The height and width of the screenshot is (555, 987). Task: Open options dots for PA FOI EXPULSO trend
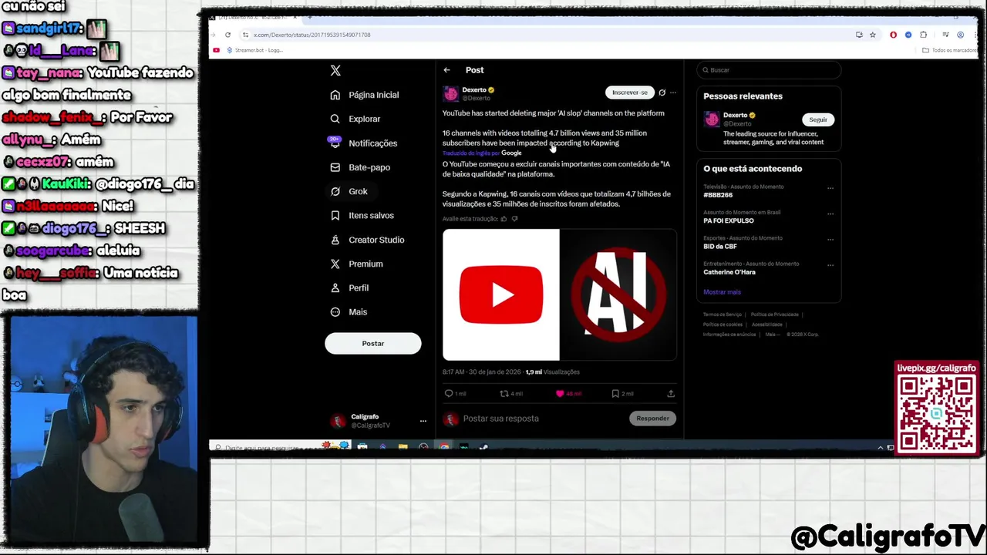(x=830, y=214)
